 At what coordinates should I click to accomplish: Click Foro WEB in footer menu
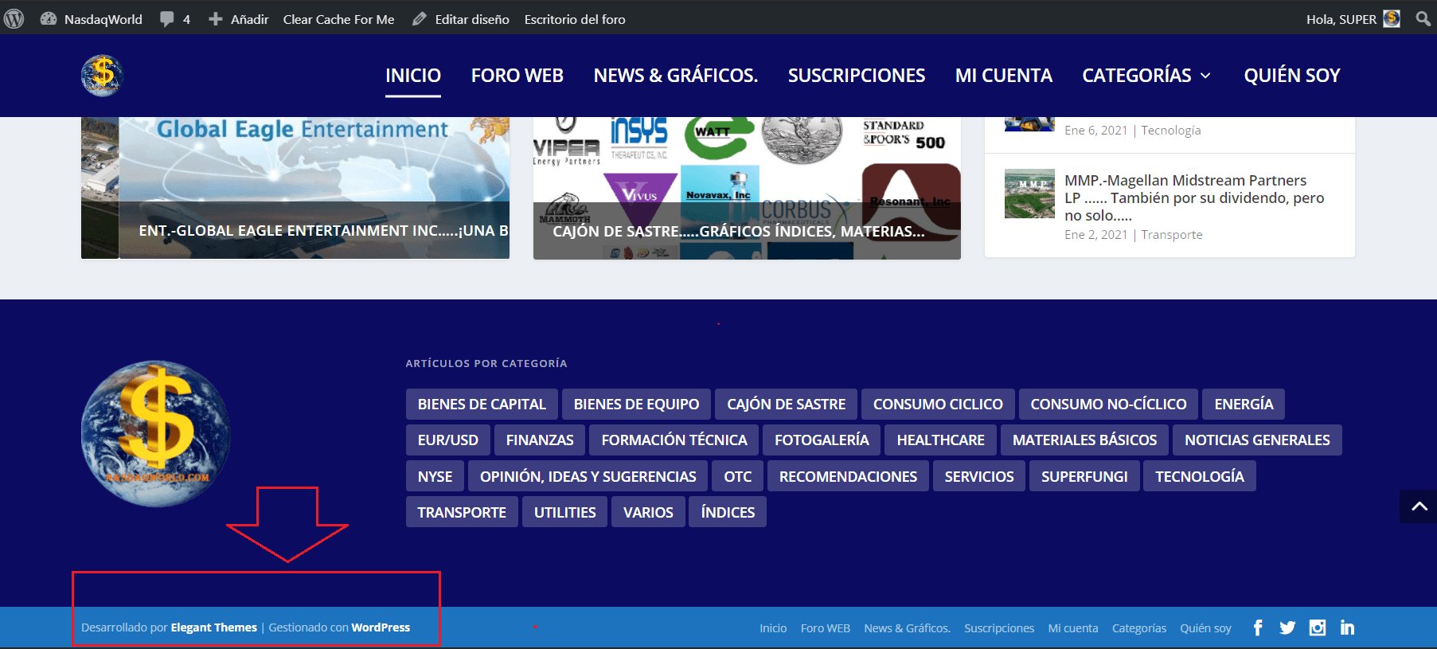[x=826, y=628]
